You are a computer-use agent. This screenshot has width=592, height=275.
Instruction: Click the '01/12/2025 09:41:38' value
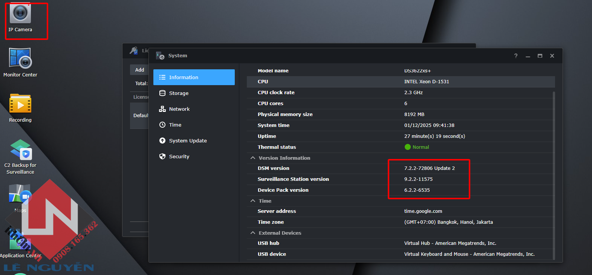[429, 125]
